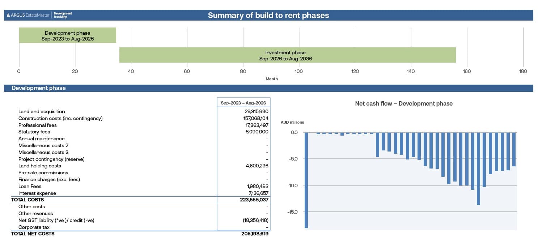
Task: Click the AUD millions axis label
Action: click(x=292, y=122)
